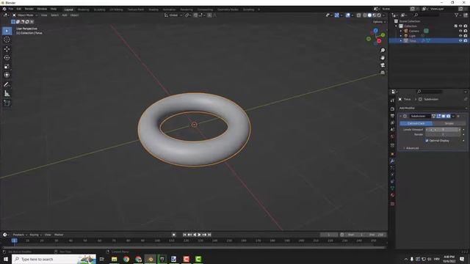Image resolution: width=470 pixels, height=264 pixels.
Task: Select Catmull-Clark subdivision type
Action: click(416, 123)
